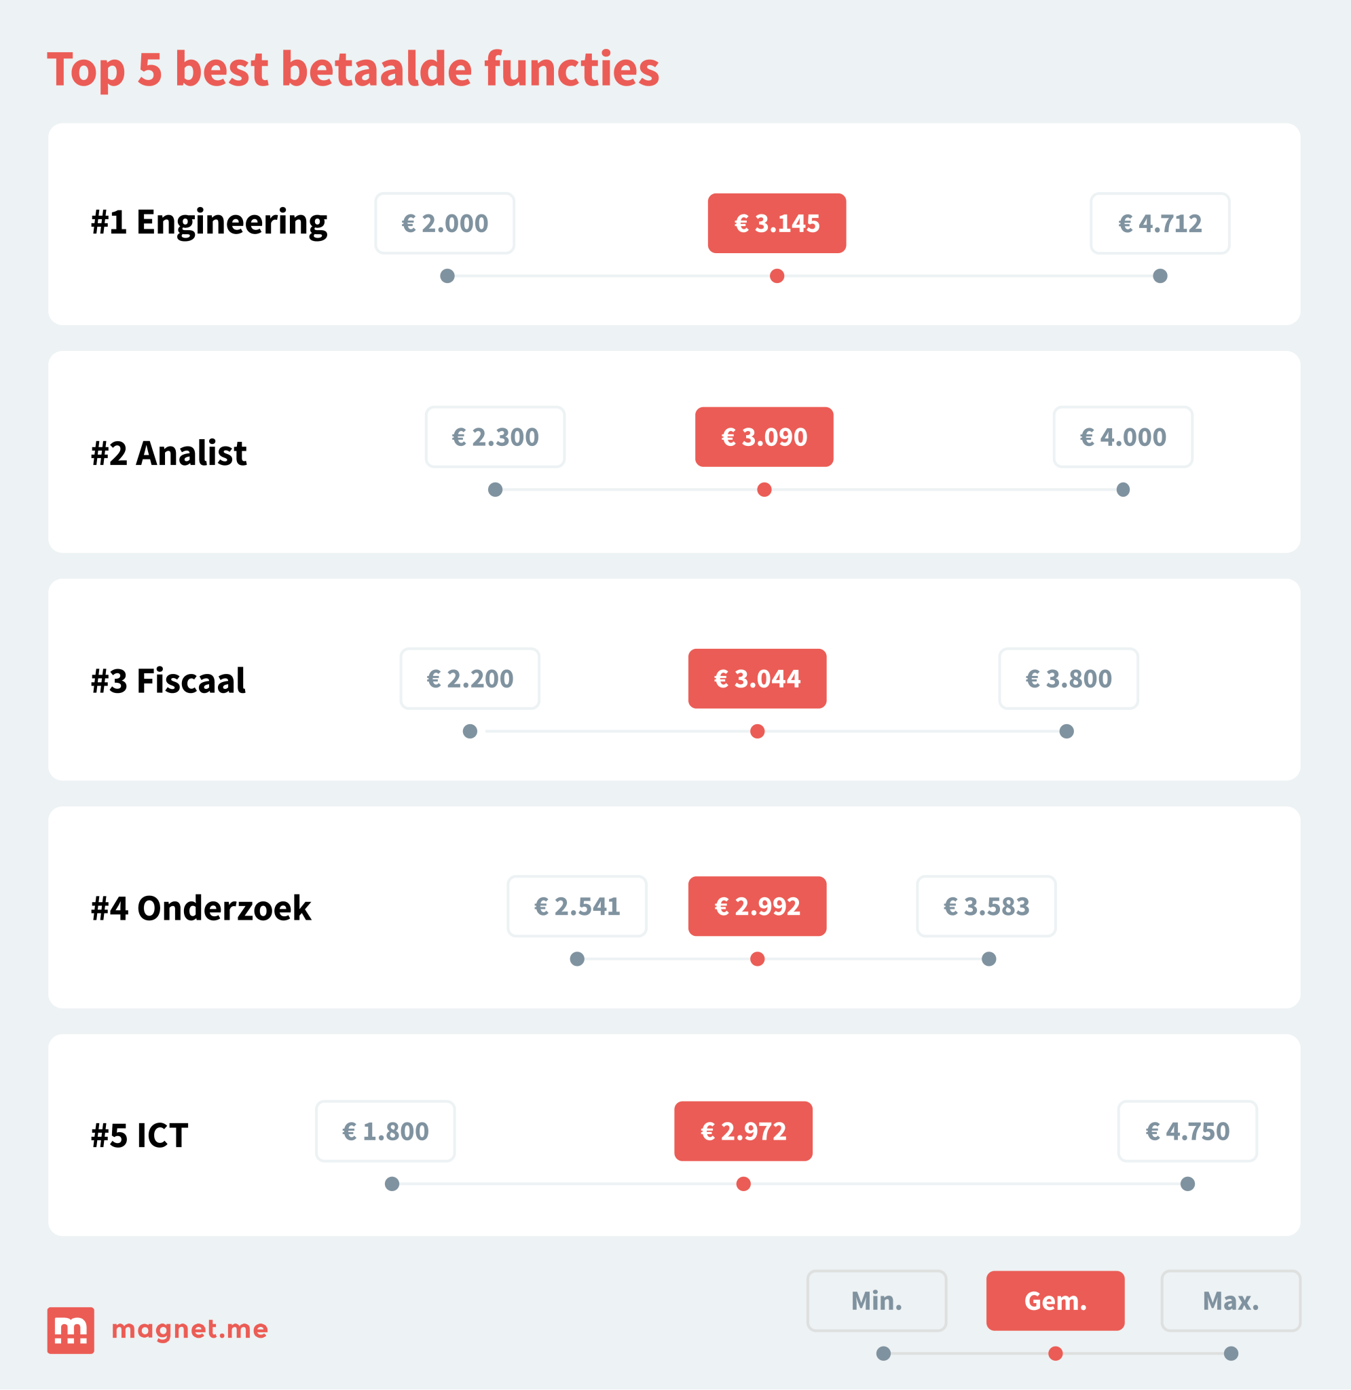Click the Onderzoek minimum salary dot

(x=578, y=959)
